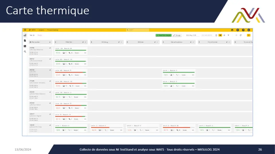
Task: Grab the PCBA Test column drag handle
Action: tap(55, 42)
